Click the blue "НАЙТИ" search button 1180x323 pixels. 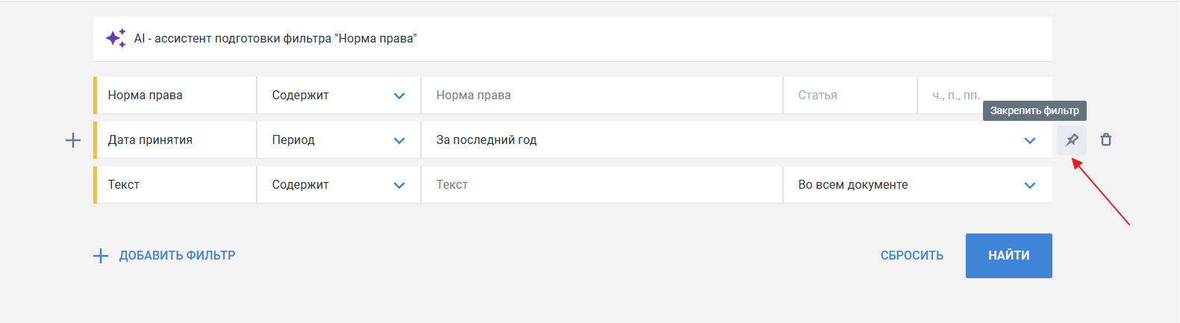tap(1008, 256)
